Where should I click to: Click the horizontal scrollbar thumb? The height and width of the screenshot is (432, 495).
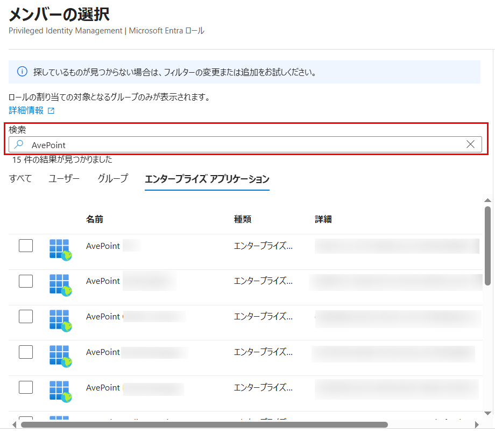[x=204, y=425]
